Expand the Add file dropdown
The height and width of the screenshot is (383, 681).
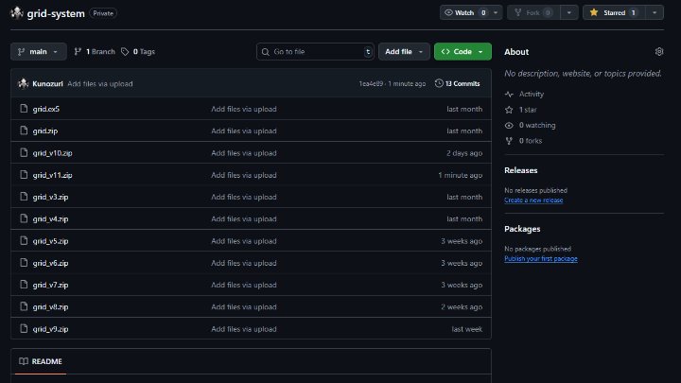[x=404, y=52]
